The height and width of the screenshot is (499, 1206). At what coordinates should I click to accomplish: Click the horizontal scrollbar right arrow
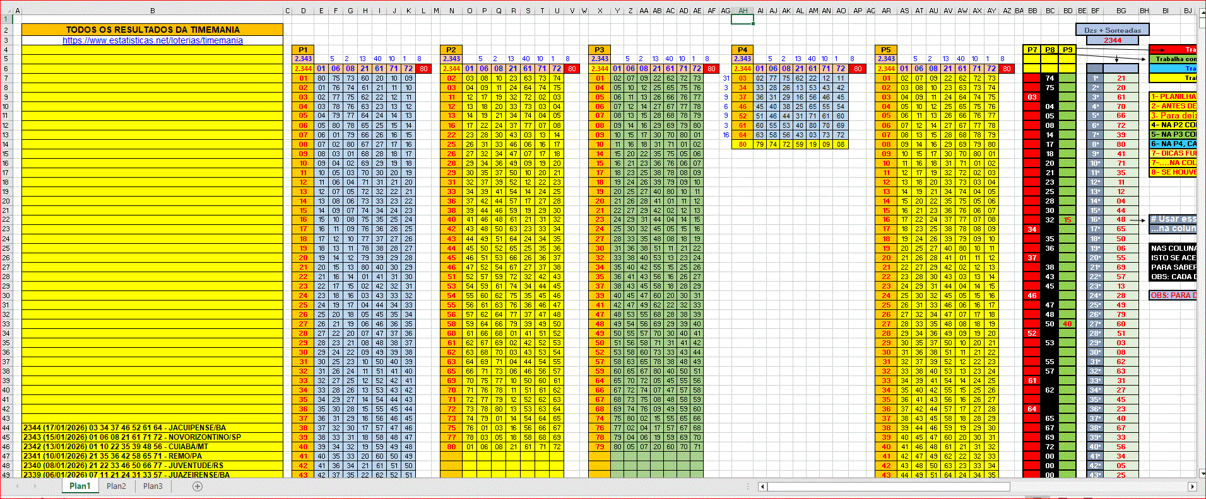[1192, 486]
